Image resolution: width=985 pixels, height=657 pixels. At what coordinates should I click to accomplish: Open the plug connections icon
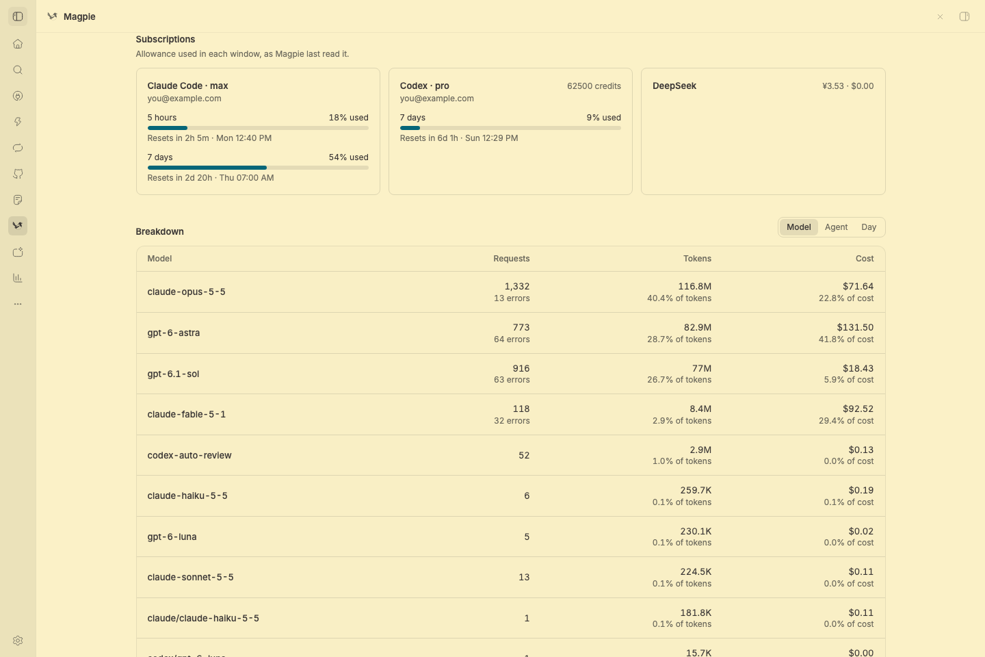tap(18, 96)
